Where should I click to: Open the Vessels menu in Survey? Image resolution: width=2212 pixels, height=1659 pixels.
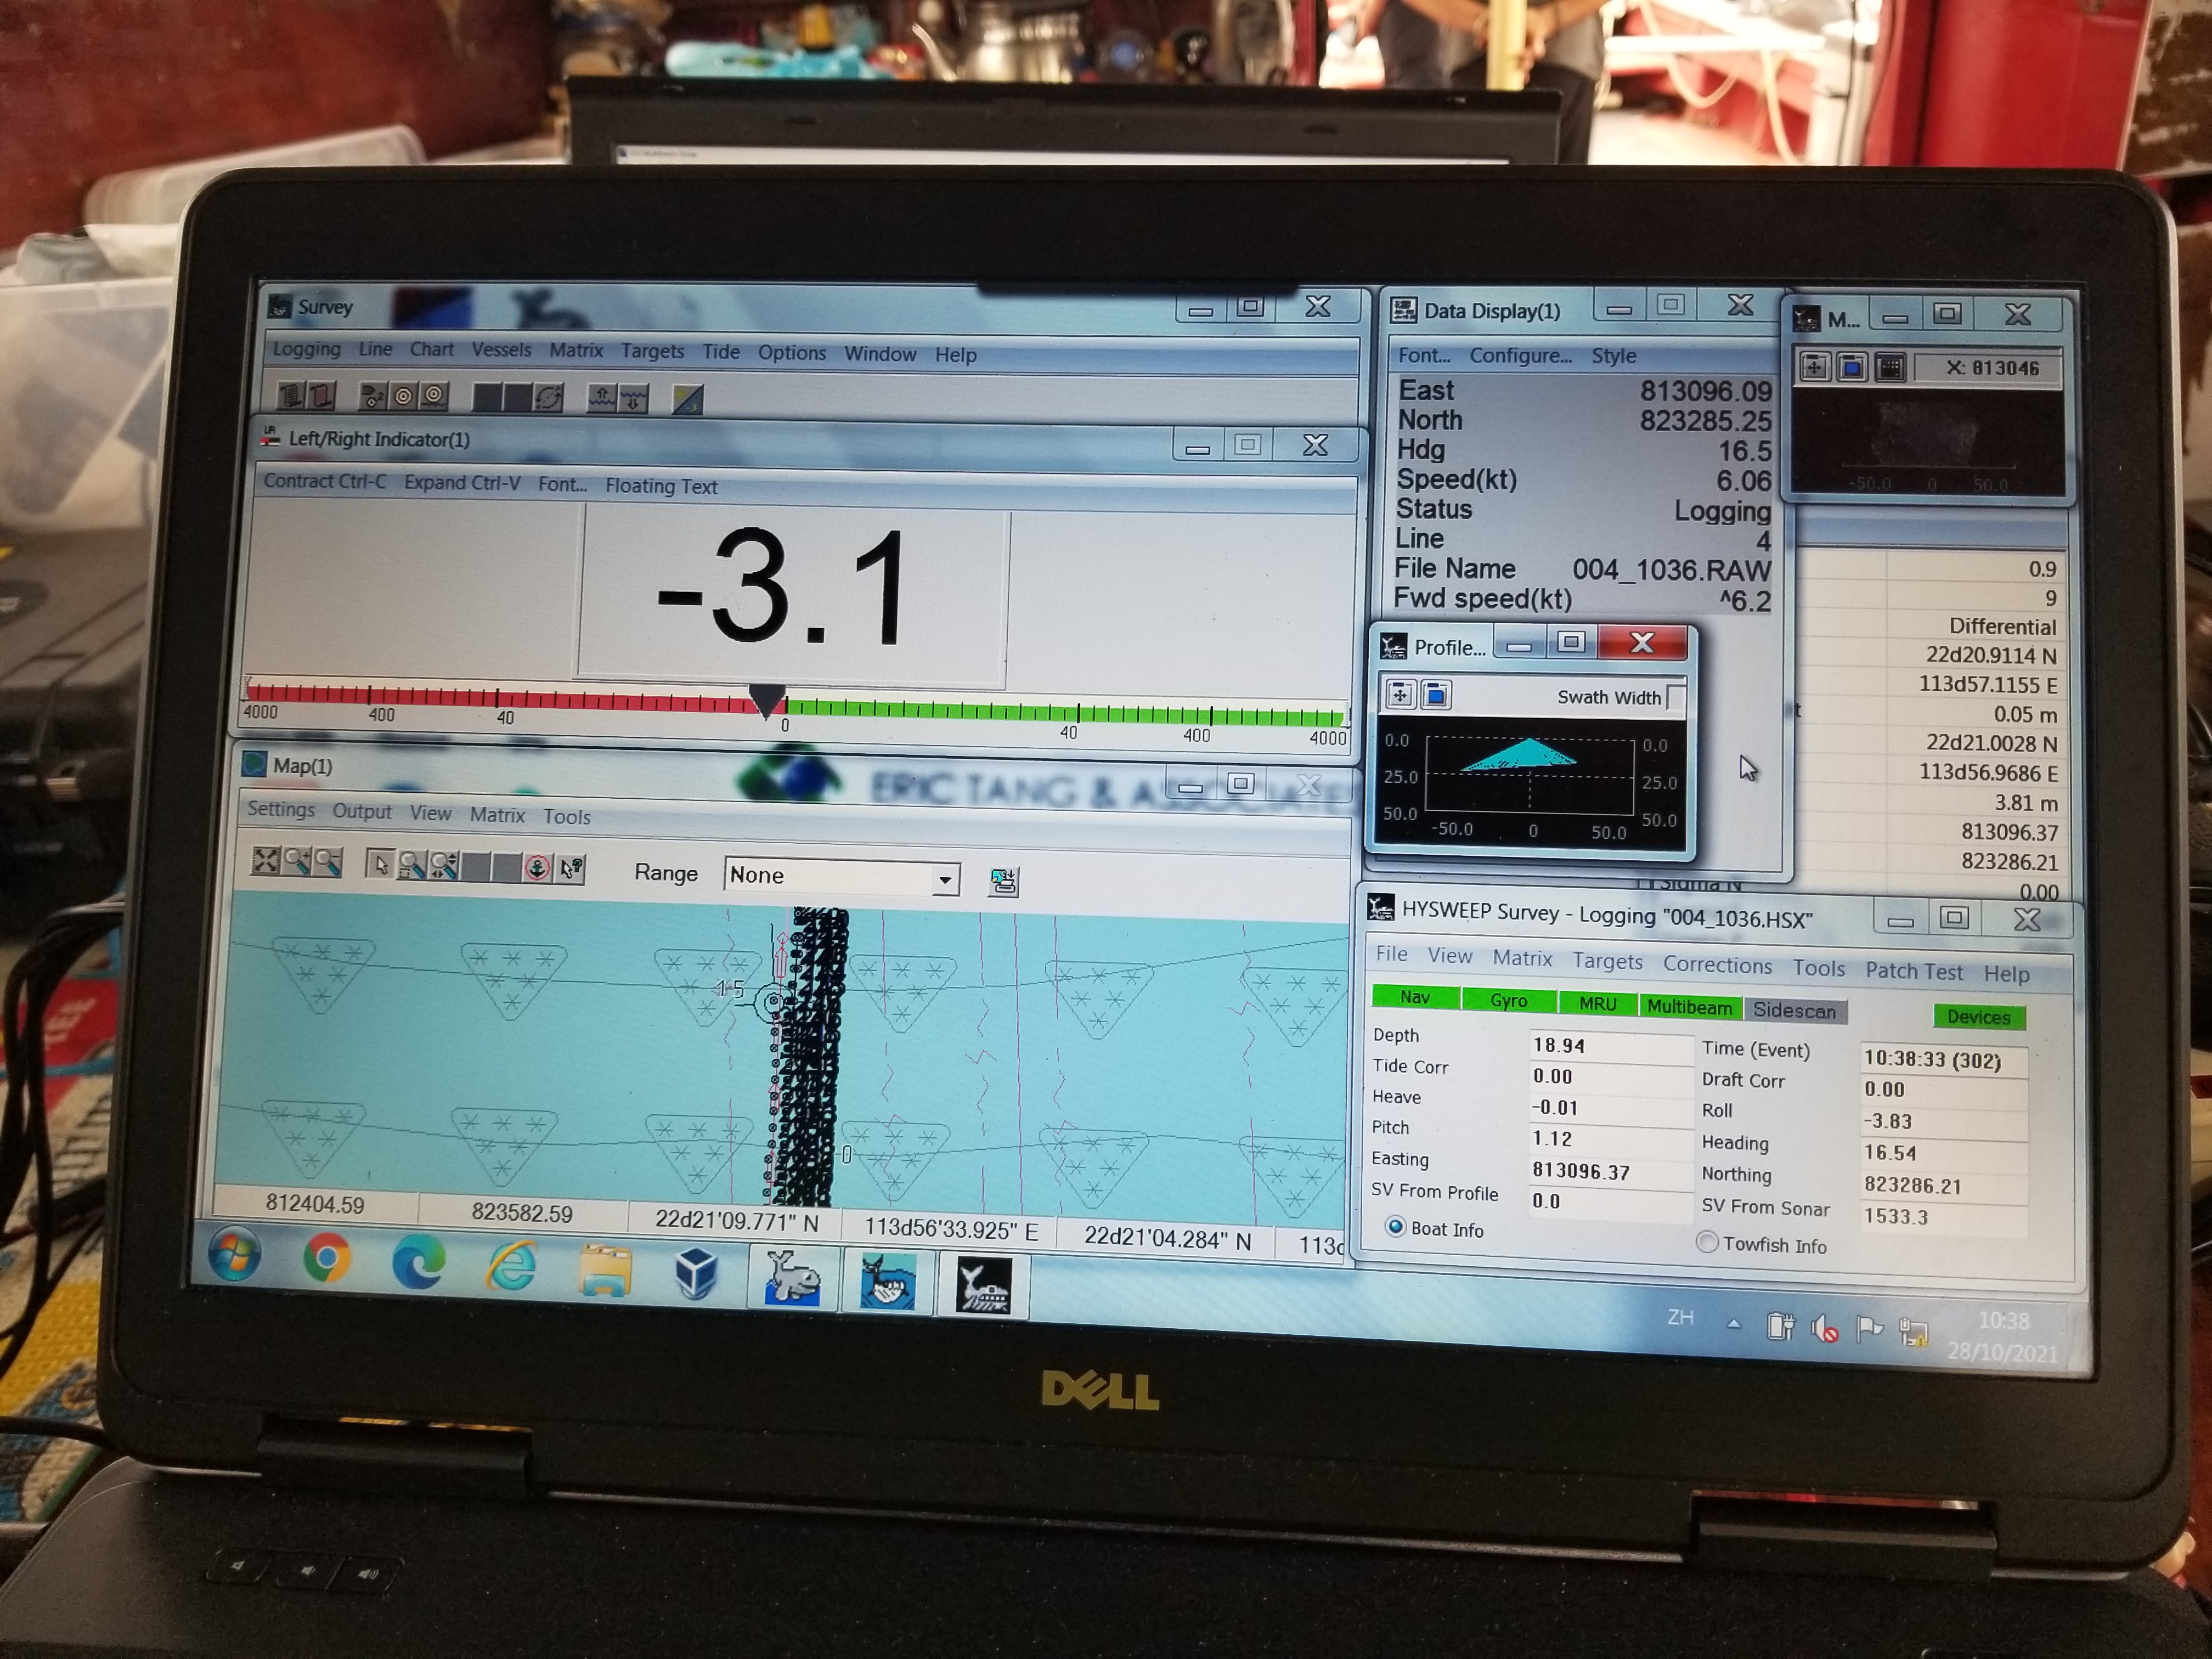[501, 350]
